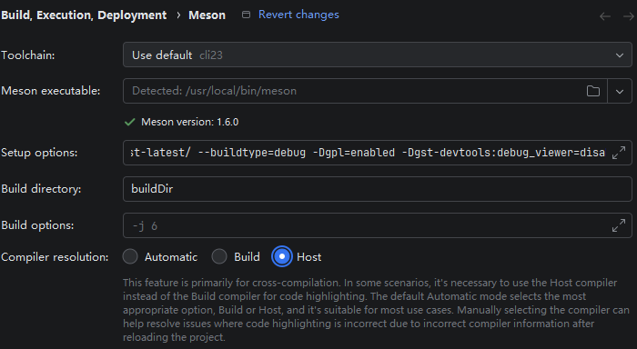The height and width of the screenshot is (349, 637).
Task: Click the Build directory: label
Action: (41, 189)
